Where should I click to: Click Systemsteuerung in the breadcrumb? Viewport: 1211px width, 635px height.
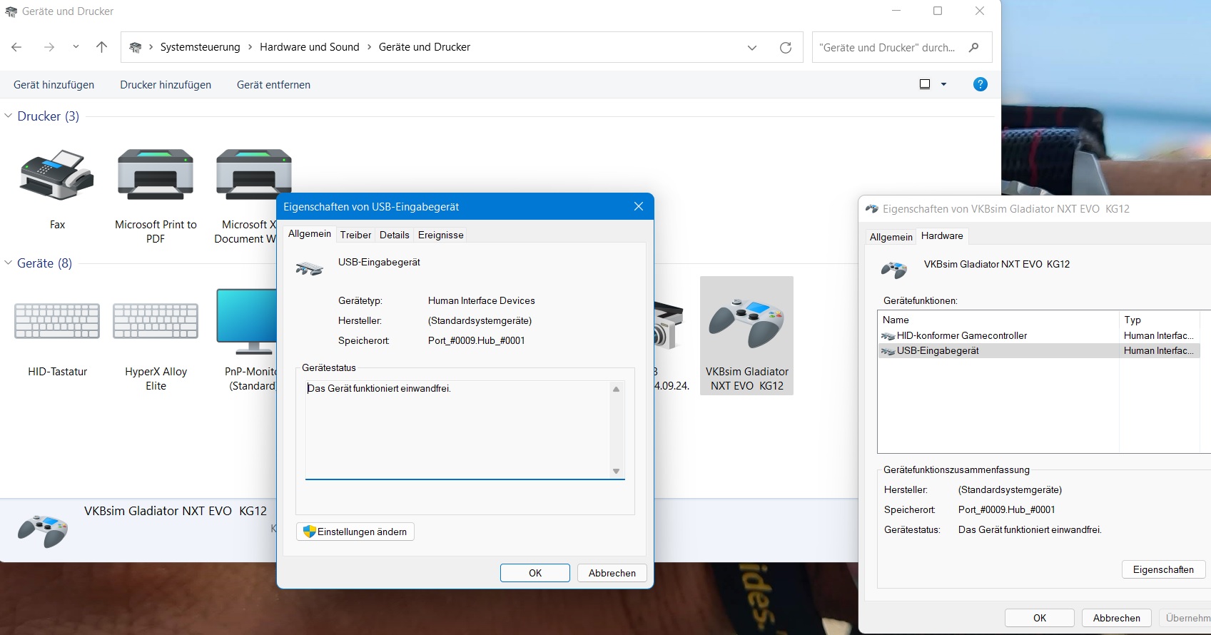tap(200, 47)
